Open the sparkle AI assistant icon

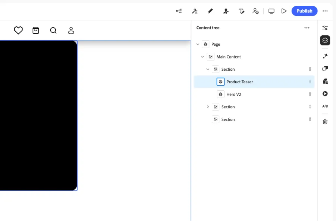tap(325, 56)
